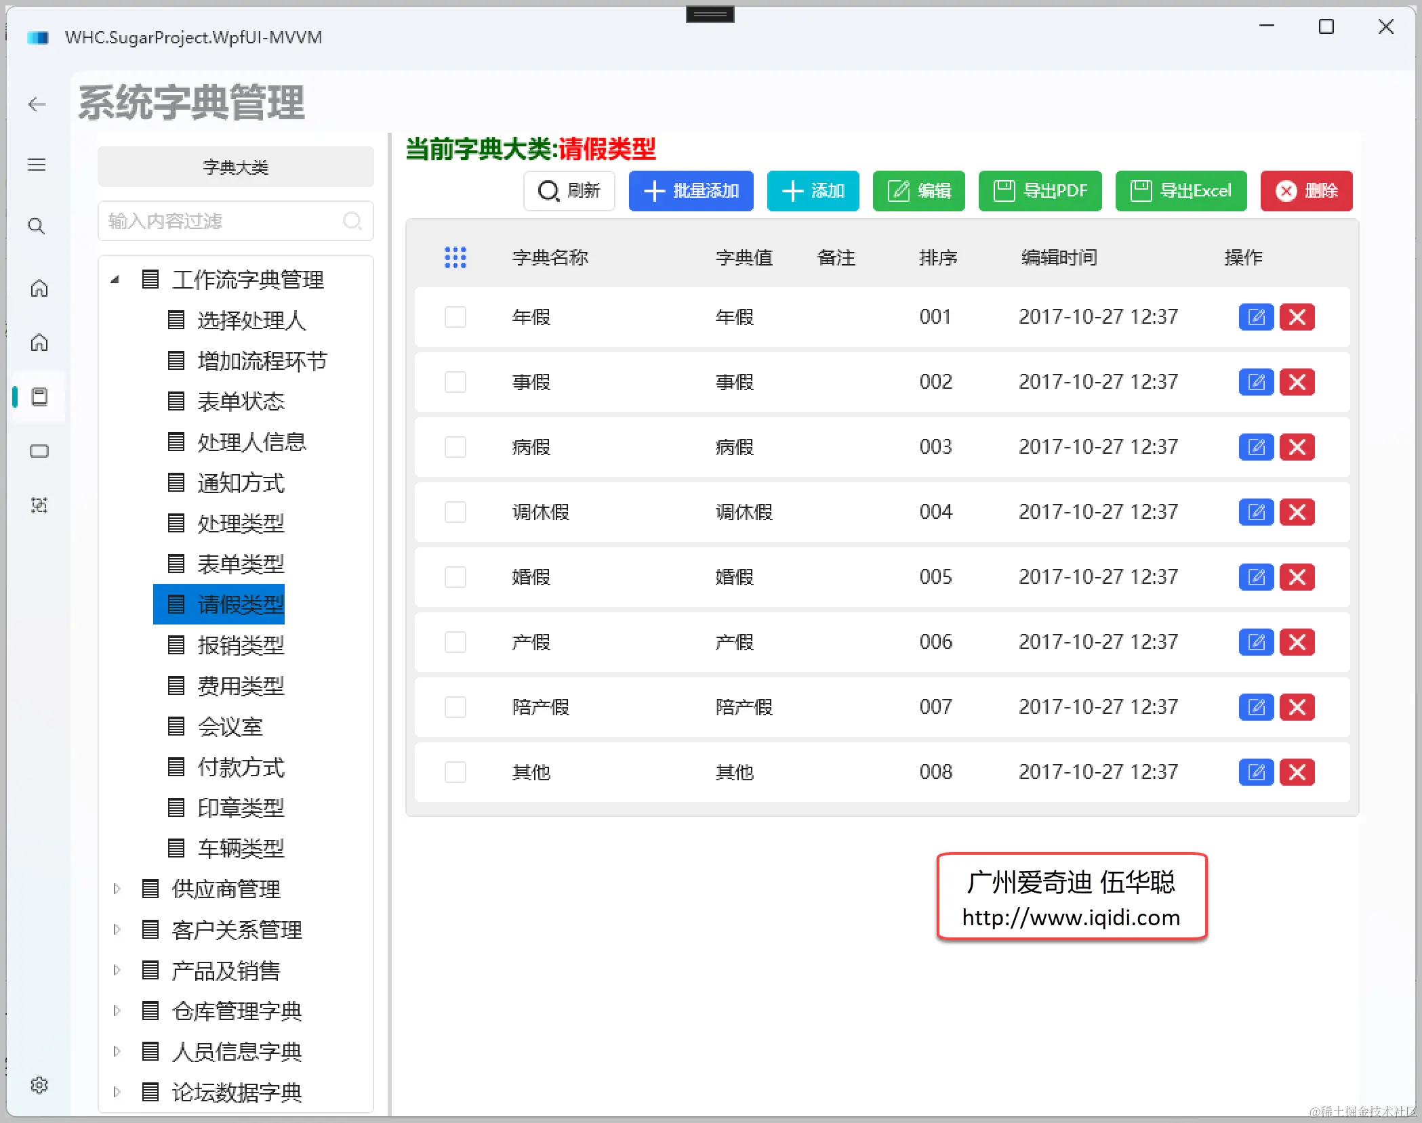
Task: Click delete X icon for 调休假 row
Action: click(x=1297, y=512)
